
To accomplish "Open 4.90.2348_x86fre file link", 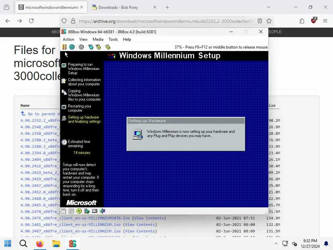I will pyautogui.click(x=40, y=127).
